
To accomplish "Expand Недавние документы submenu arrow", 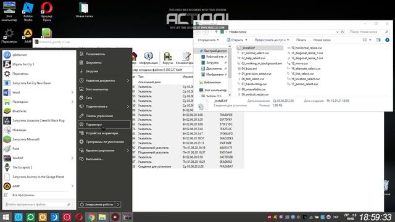I will pyautogui.click(x=128, y=81).
